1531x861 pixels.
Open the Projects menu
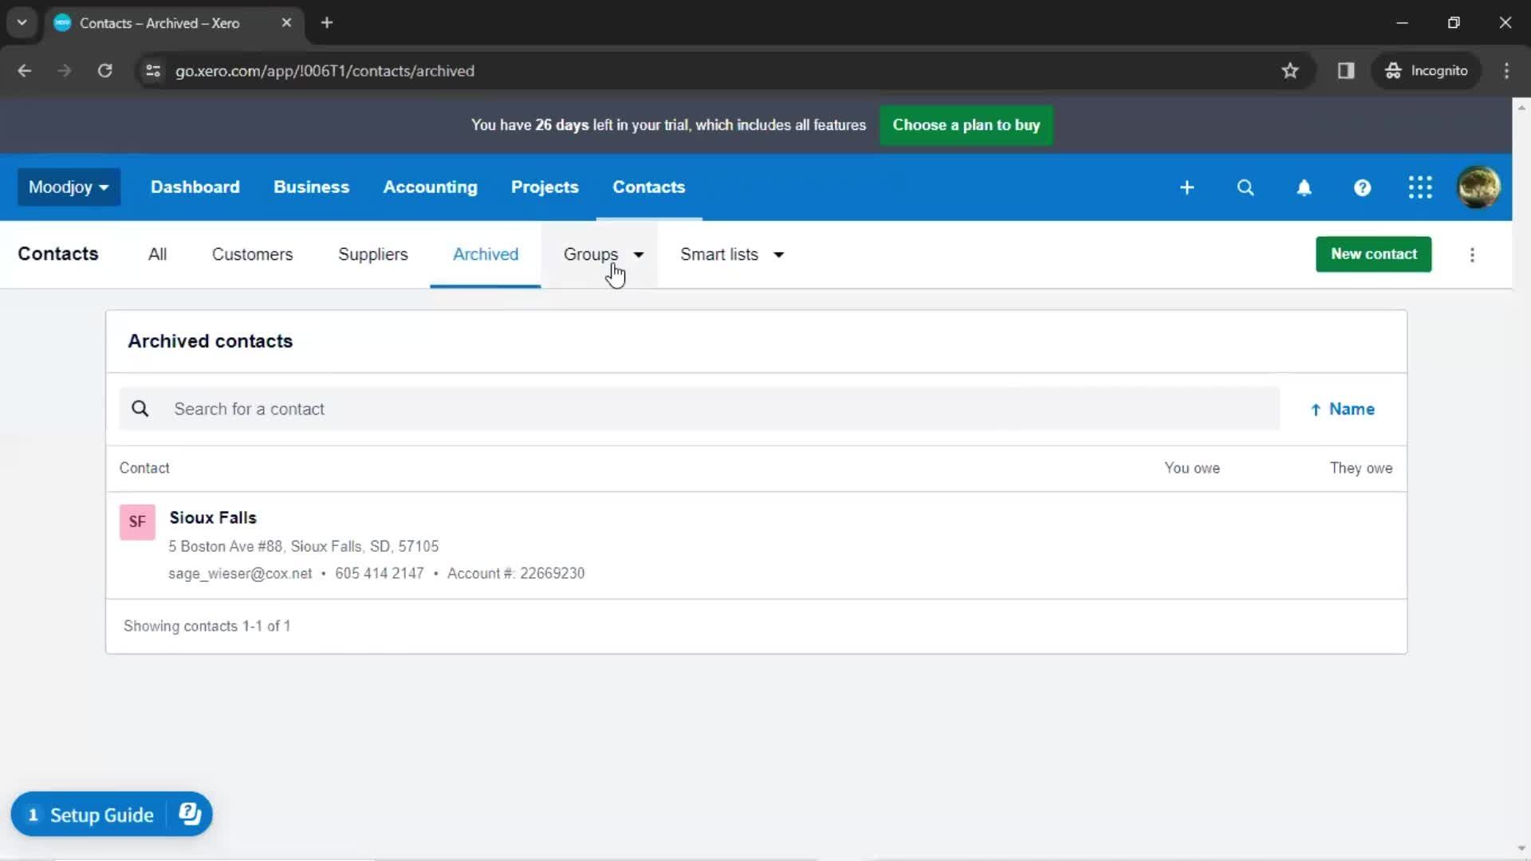[x=545, y=187]
